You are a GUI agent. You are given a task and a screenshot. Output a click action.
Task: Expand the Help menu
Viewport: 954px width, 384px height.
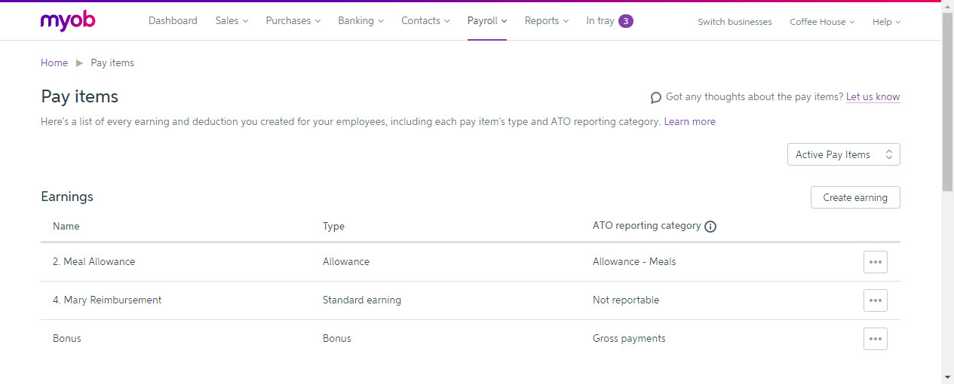click(x=886, y=22)
